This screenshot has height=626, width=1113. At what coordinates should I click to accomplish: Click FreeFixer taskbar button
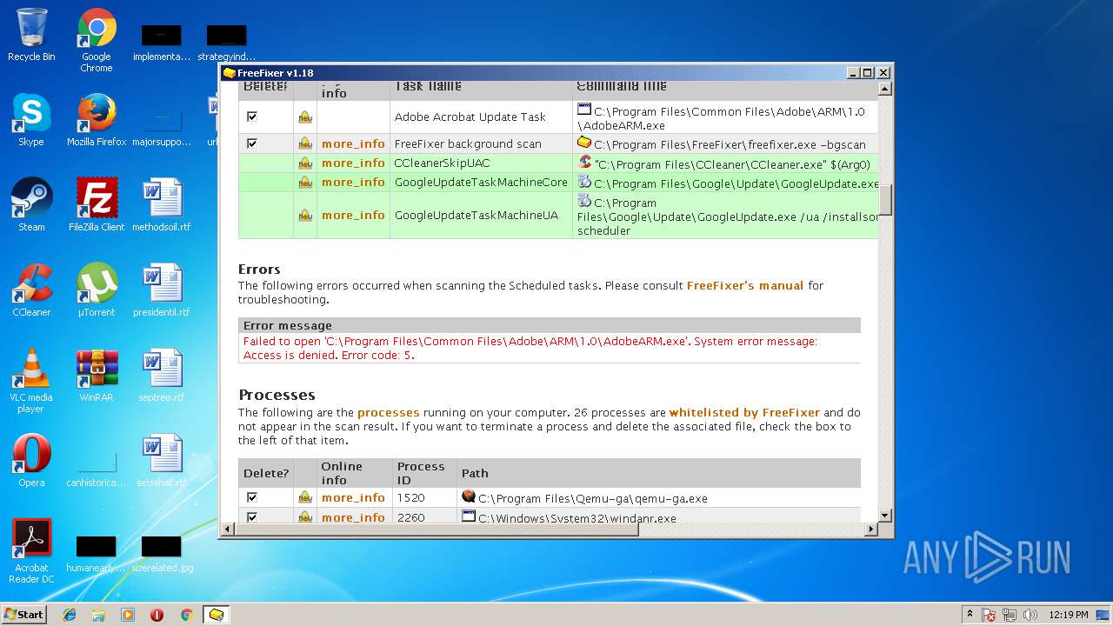tap(217, 615)
